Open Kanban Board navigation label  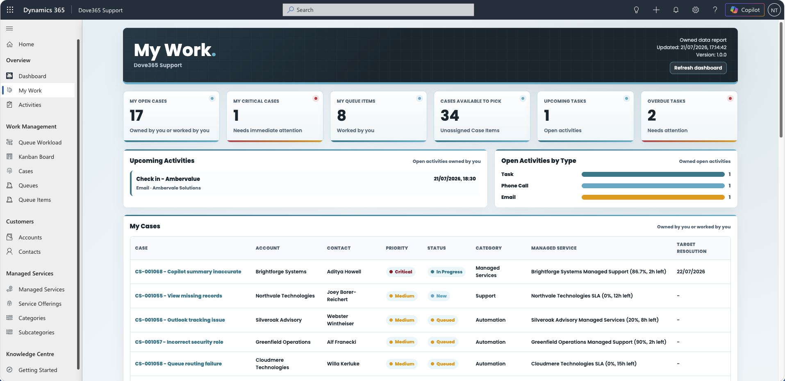36,157
